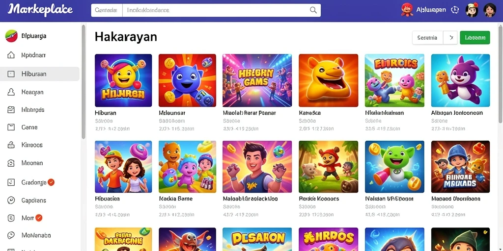Open the blue helmet builders thumbnail
503x251 pixels.
click(x=461, y=167)
